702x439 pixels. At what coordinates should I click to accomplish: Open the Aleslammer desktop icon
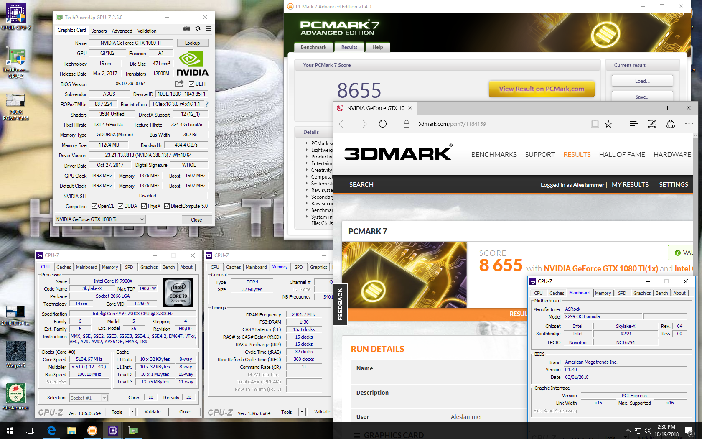(16, 396)
